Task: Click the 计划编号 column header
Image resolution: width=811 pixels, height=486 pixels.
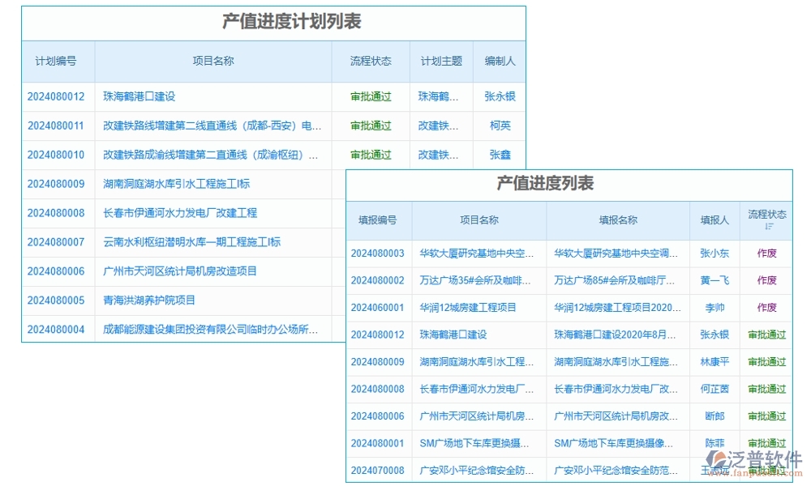Action: tap(57, 61)
